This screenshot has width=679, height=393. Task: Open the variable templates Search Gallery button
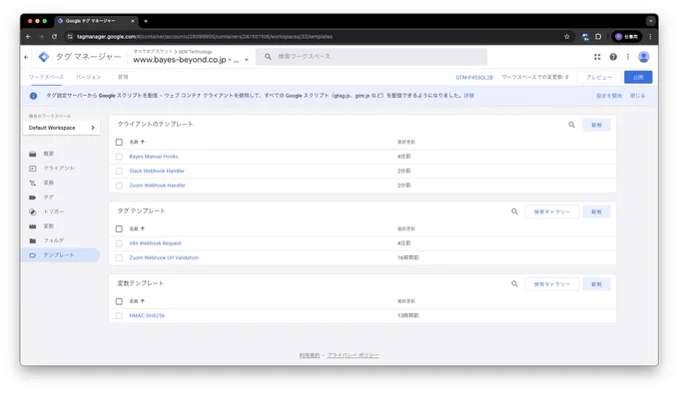click(x=552, y=284)
